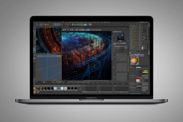Open the Window menu in menu bar

coord(105,22)
